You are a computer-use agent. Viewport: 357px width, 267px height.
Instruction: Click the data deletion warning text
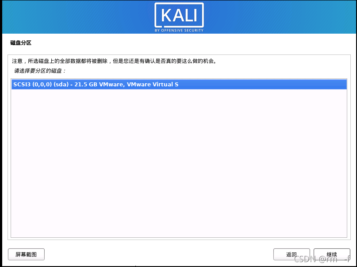(x=114, y=61)
